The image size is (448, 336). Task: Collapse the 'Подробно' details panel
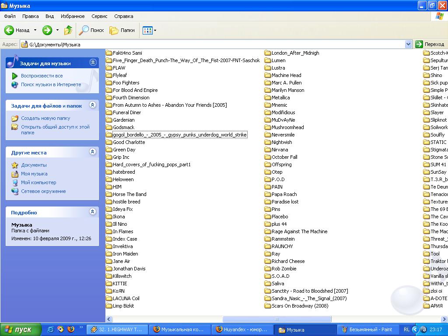pyautogui.click(x=92, y=212)
